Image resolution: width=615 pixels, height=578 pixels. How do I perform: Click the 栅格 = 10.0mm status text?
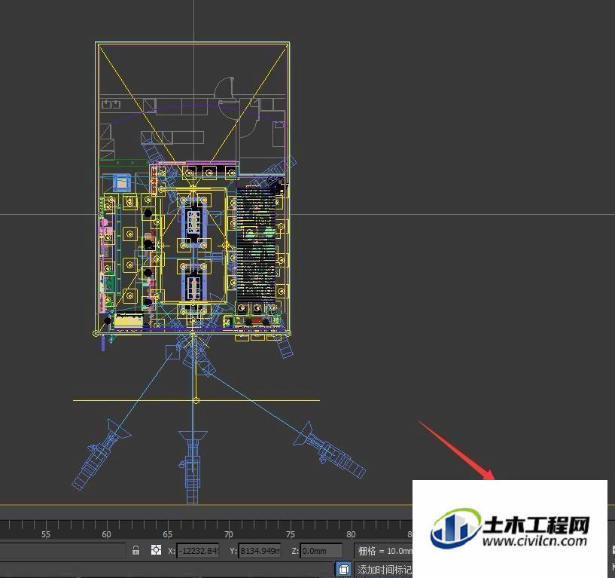point(385,551)
